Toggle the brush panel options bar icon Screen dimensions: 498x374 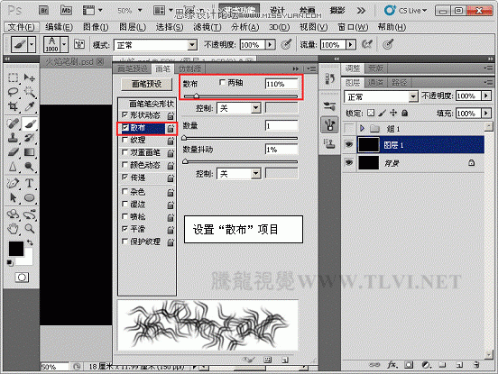[x=79, y=44]
